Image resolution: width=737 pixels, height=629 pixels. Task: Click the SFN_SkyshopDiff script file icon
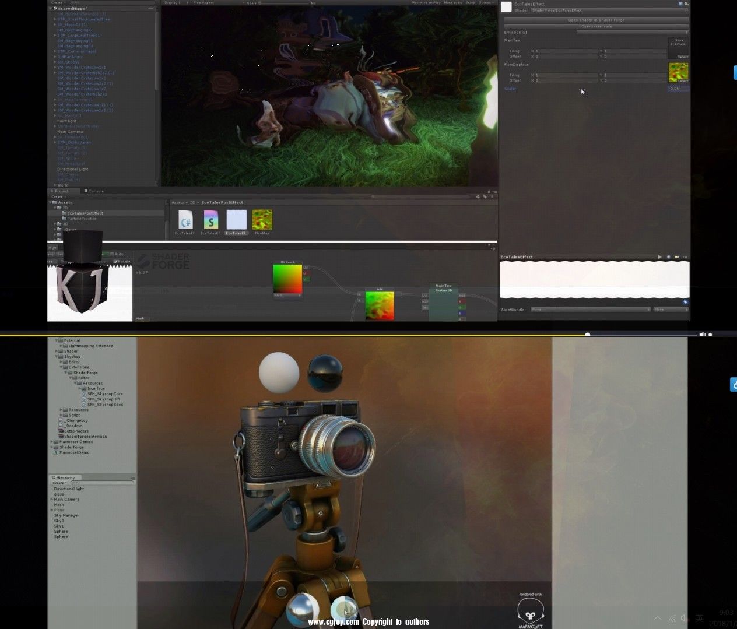(x=84, y=399)
